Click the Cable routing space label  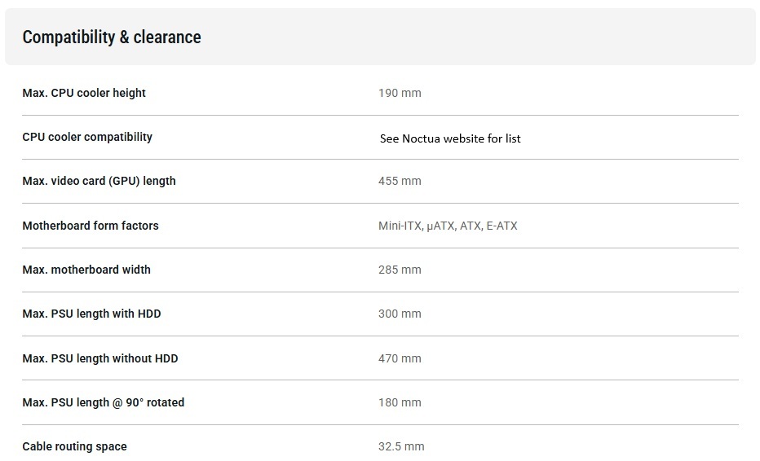pos(75,446)
